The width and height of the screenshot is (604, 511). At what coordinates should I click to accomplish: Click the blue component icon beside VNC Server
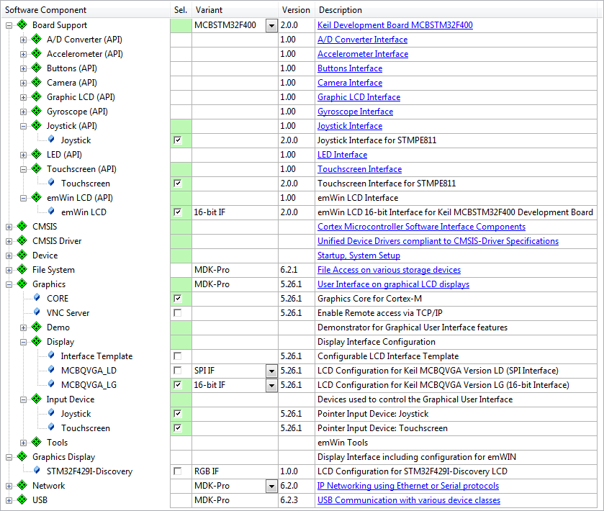[37, 313]
